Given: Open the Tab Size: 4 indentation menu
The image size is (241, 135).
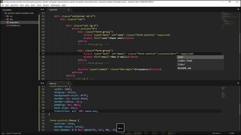Looking at the screenshot, I should tap(216, 133).
